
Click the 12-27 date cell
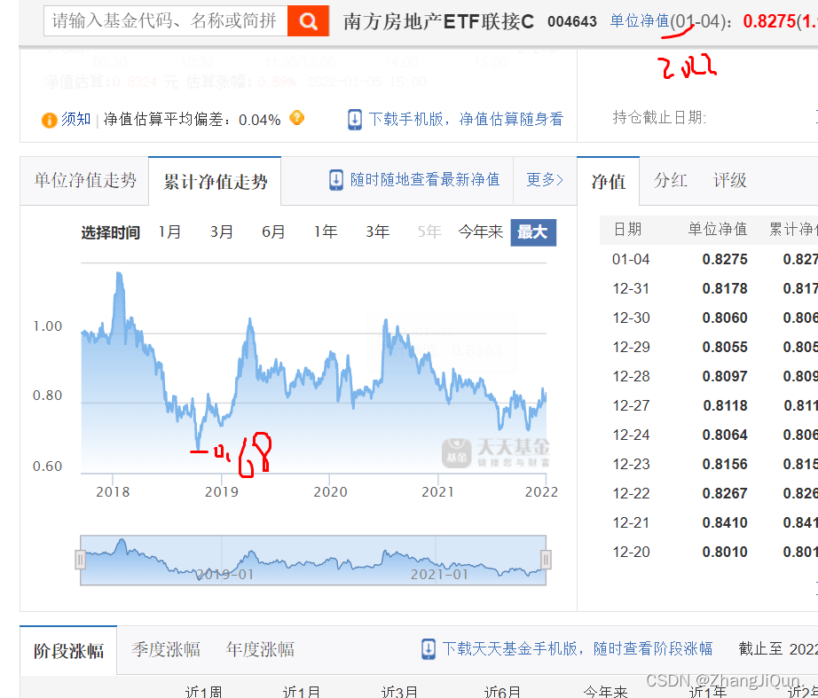pos(631,405)
